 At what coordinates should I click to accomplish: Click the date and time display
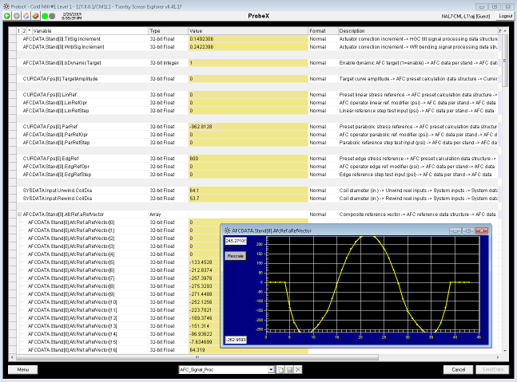[x=72, y=16]
